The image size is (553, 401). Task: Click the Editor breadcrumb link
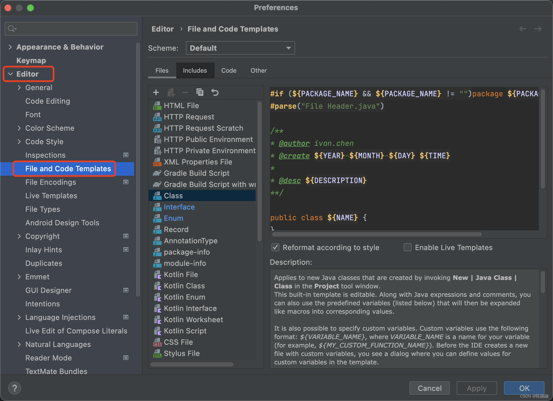coord(162,29)
